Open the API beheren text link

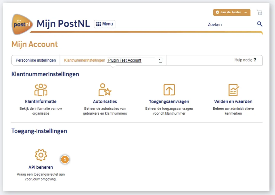tap(41, 167)
